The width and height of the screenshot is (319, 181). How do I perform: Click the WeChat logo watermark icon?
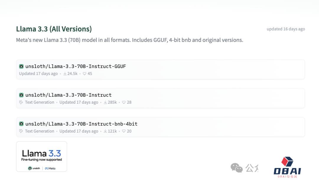(x=237, y=168)
